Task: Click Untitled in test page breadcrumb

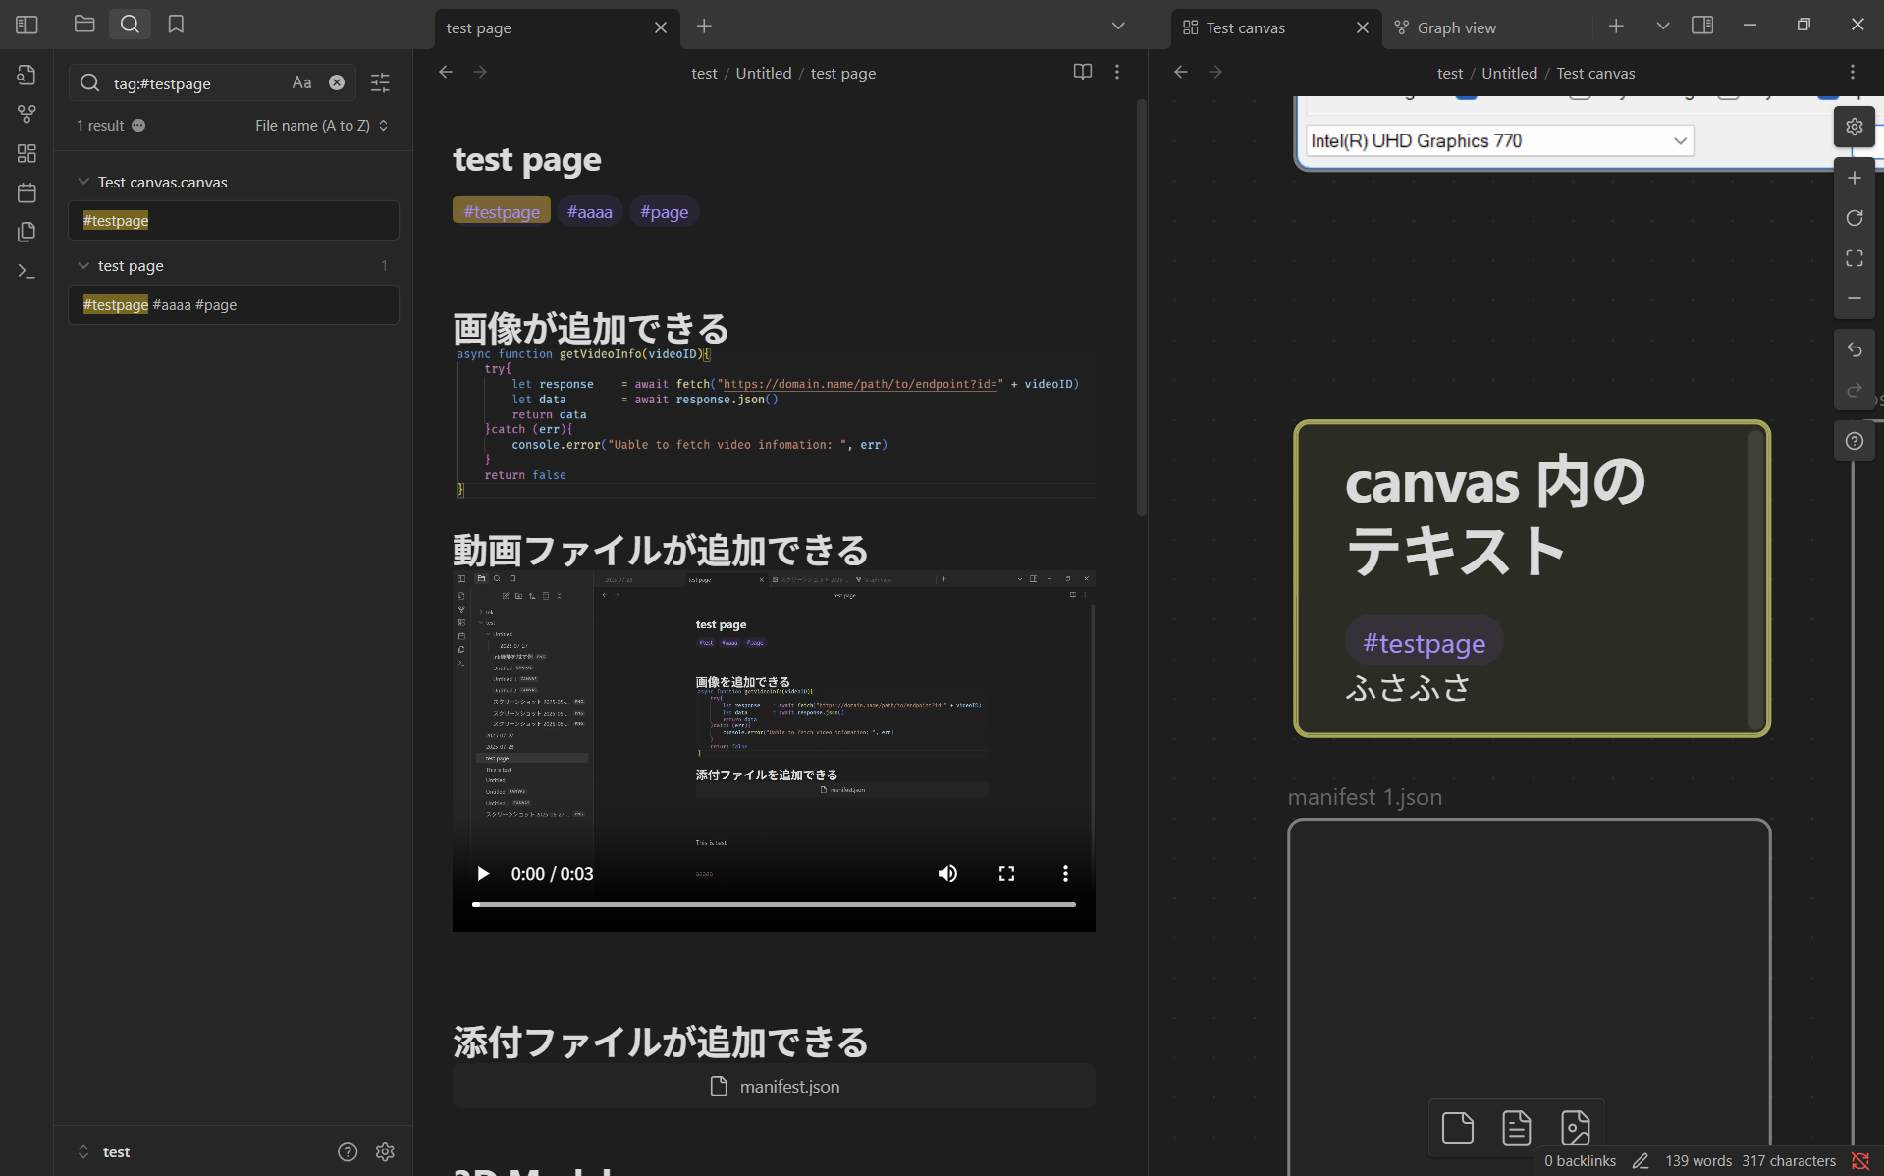Action: point(764,74)
